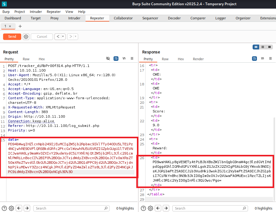This screenshot has width=276, height=212.
Task: Click the orange Send button
Action: [12, 37]
